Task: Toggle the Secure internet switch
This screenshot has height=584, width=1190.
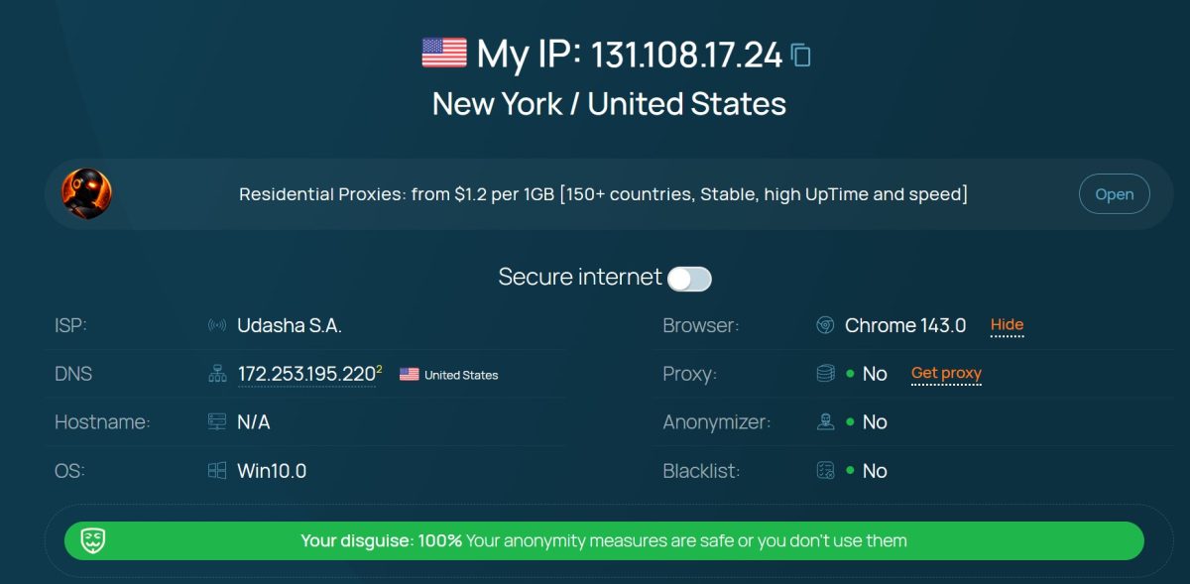Action: [689, 279]
